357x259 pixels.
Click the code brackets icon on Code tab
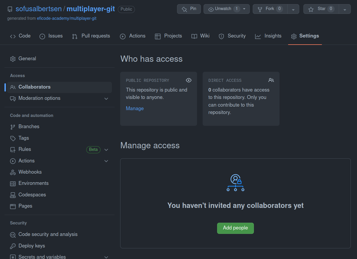(x=13, y=36)
